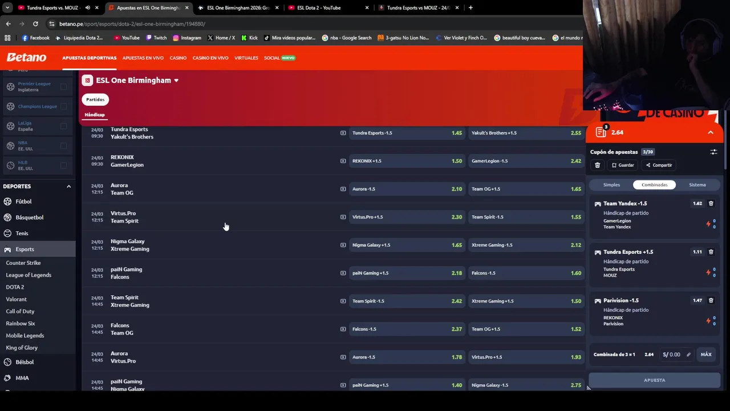Open Counter Strike in sidebar
Viewport: 730px width, 411px height.
[23, 263]
